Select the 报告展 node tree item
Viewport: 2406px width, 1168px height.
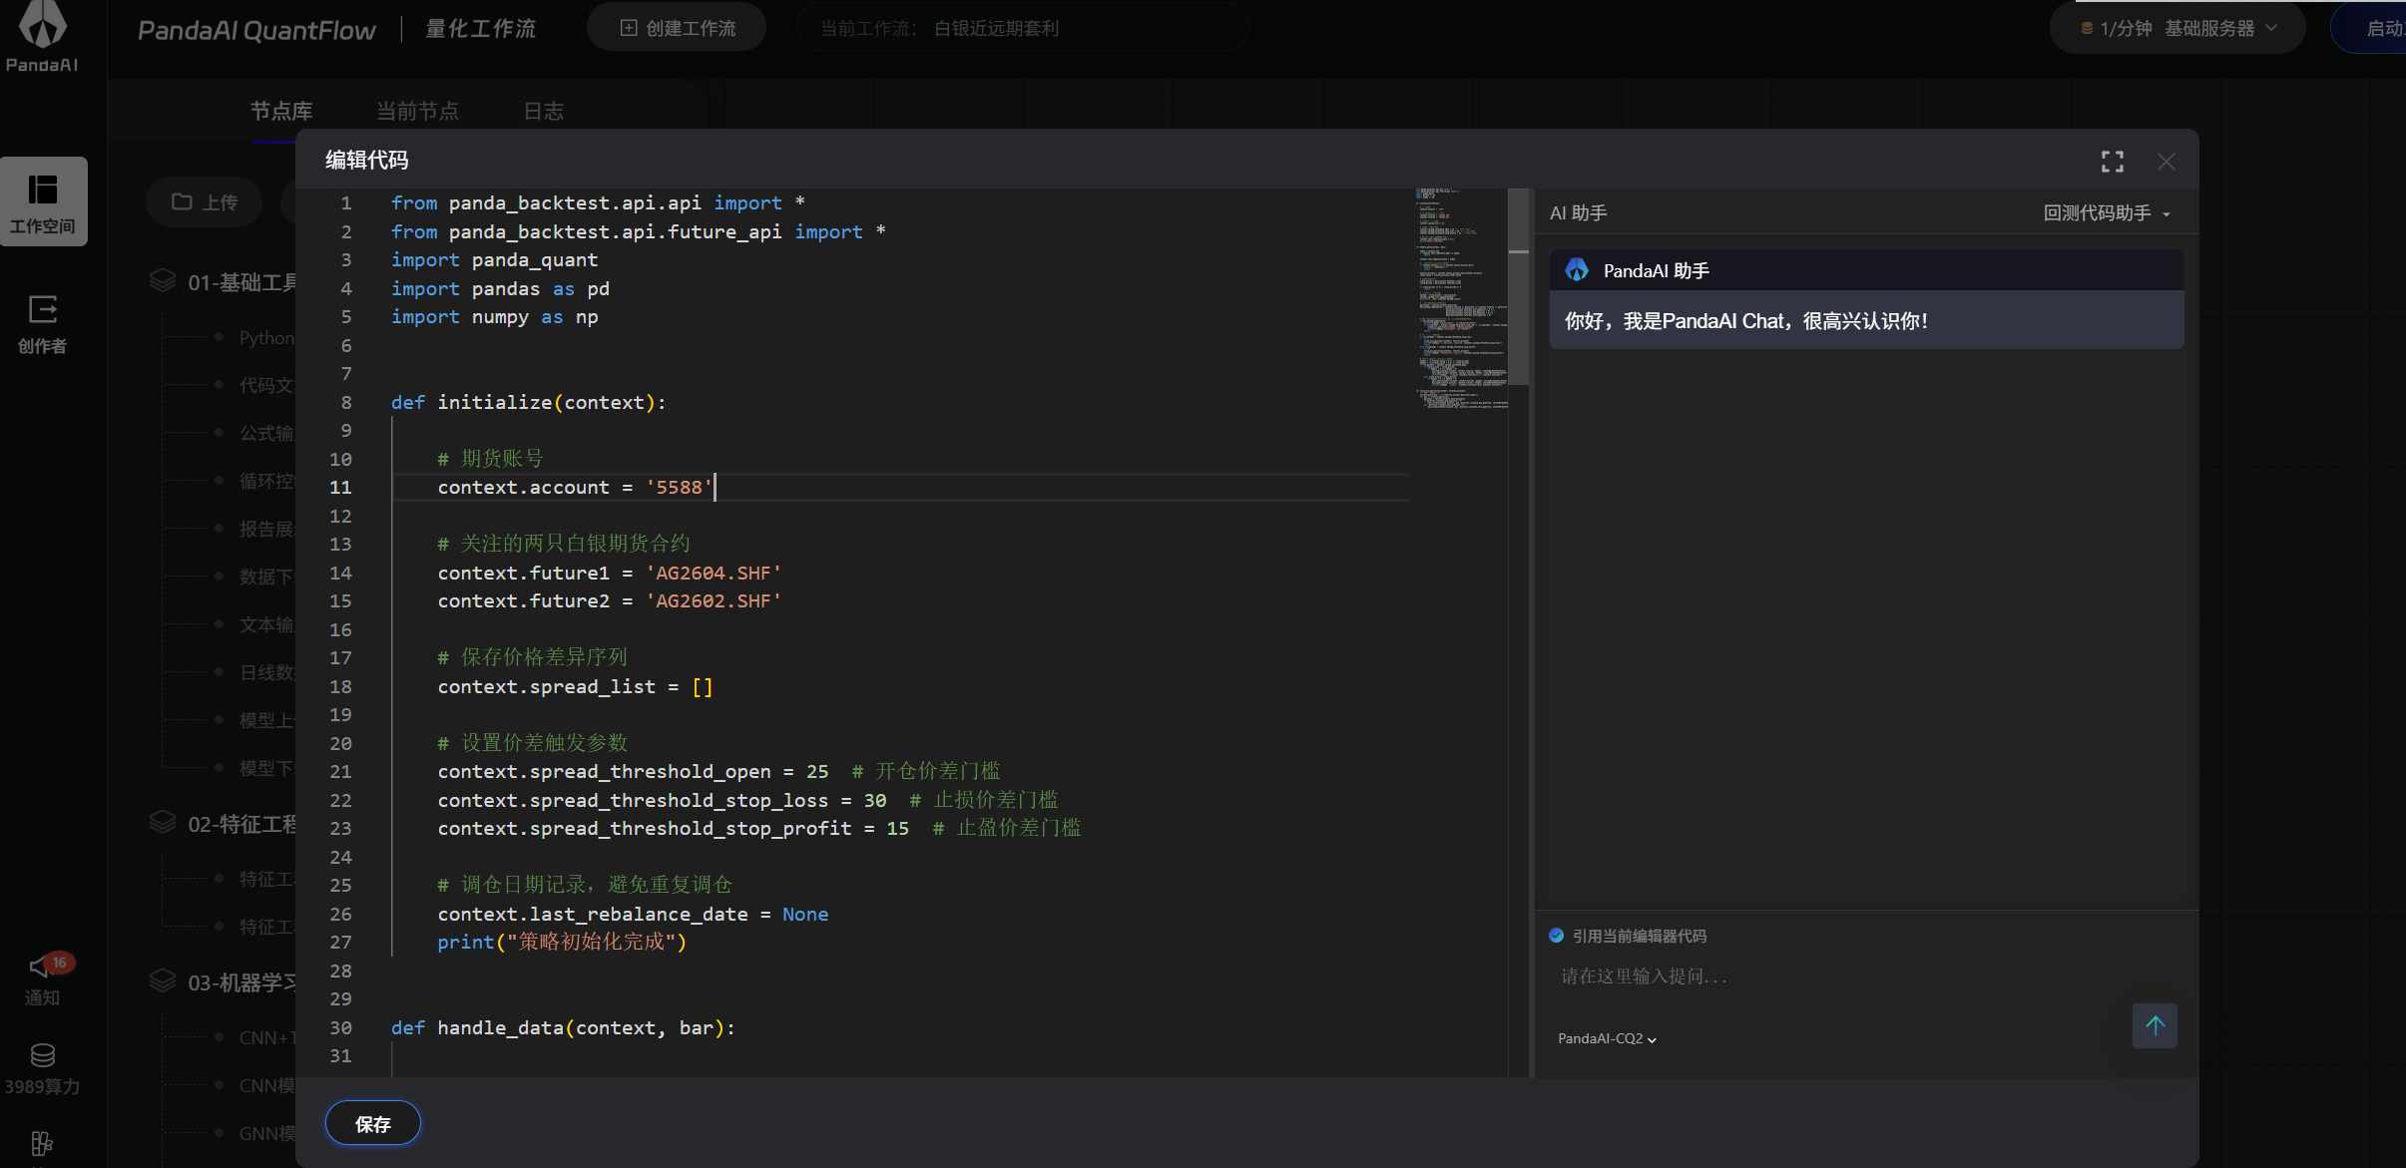266,529
